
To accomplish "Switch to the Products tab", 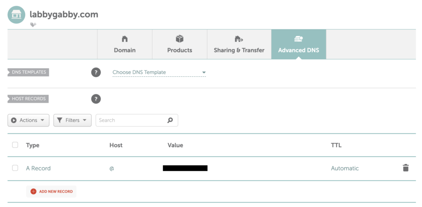I will point(180,45).
